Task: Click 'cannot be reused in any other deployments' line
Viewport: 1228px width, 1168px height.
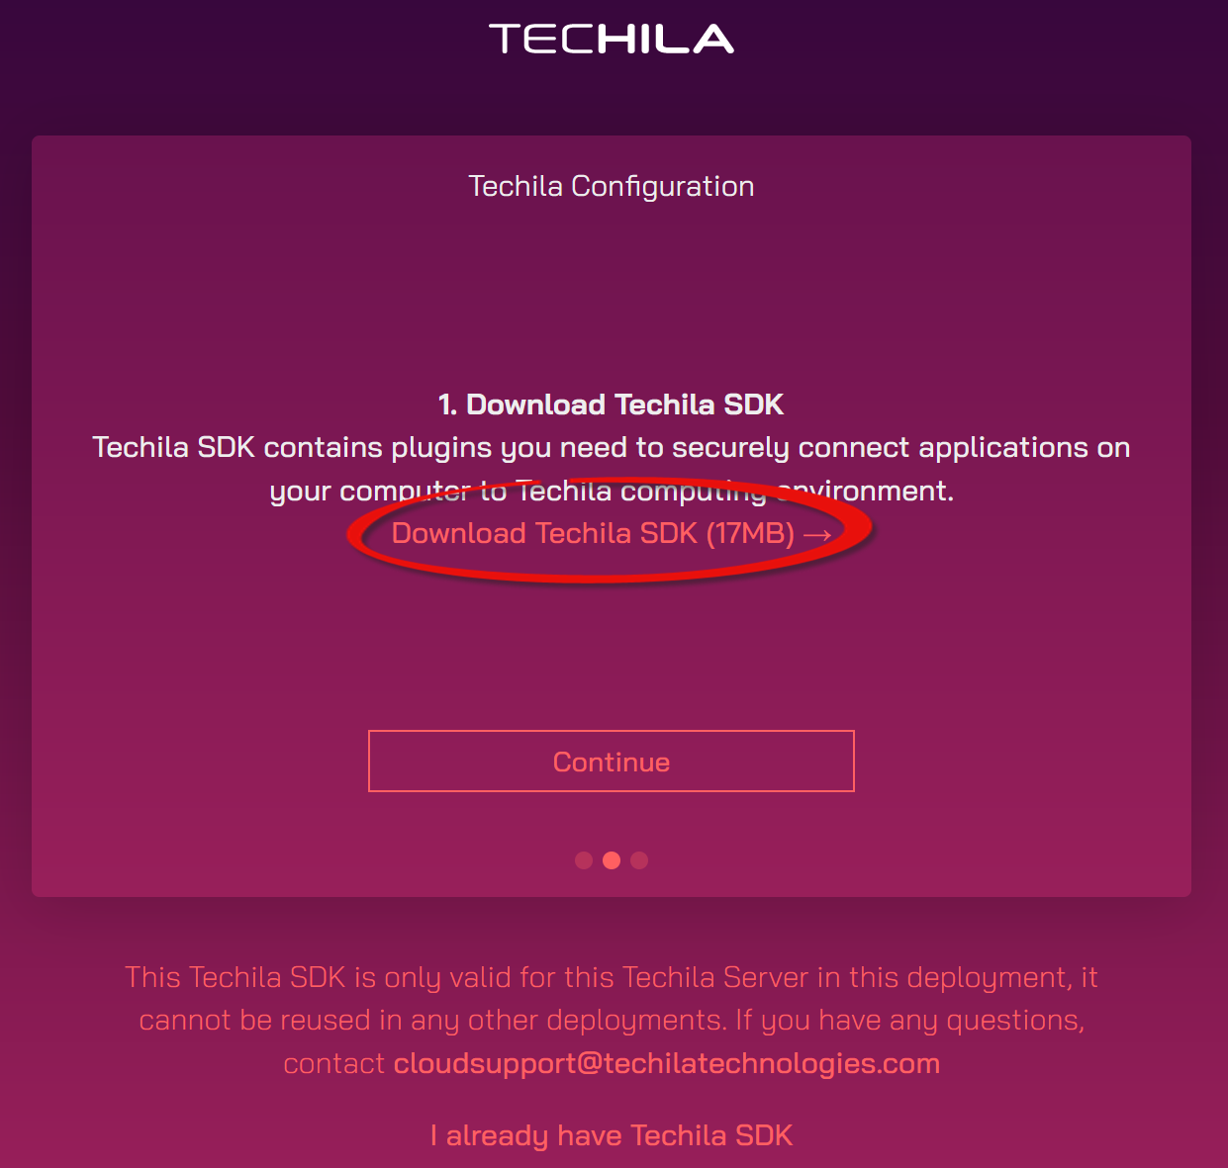Action: pos(612,1021)
